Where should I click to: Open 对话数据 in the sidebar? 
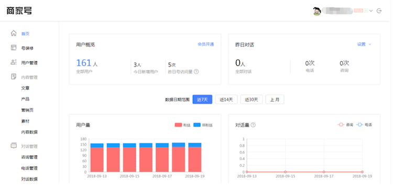pyautogui.click(x=29, y=179)
